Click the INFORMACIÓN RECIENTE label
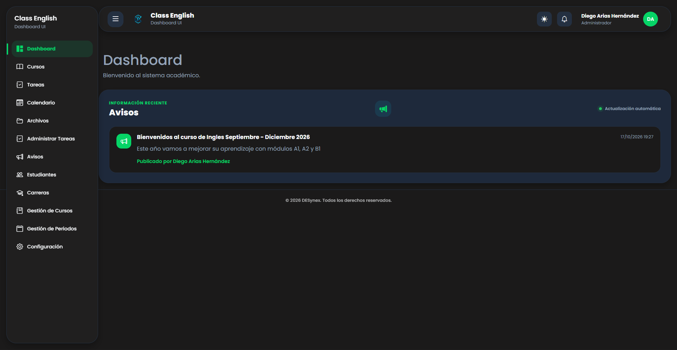 tap(138, 103)
